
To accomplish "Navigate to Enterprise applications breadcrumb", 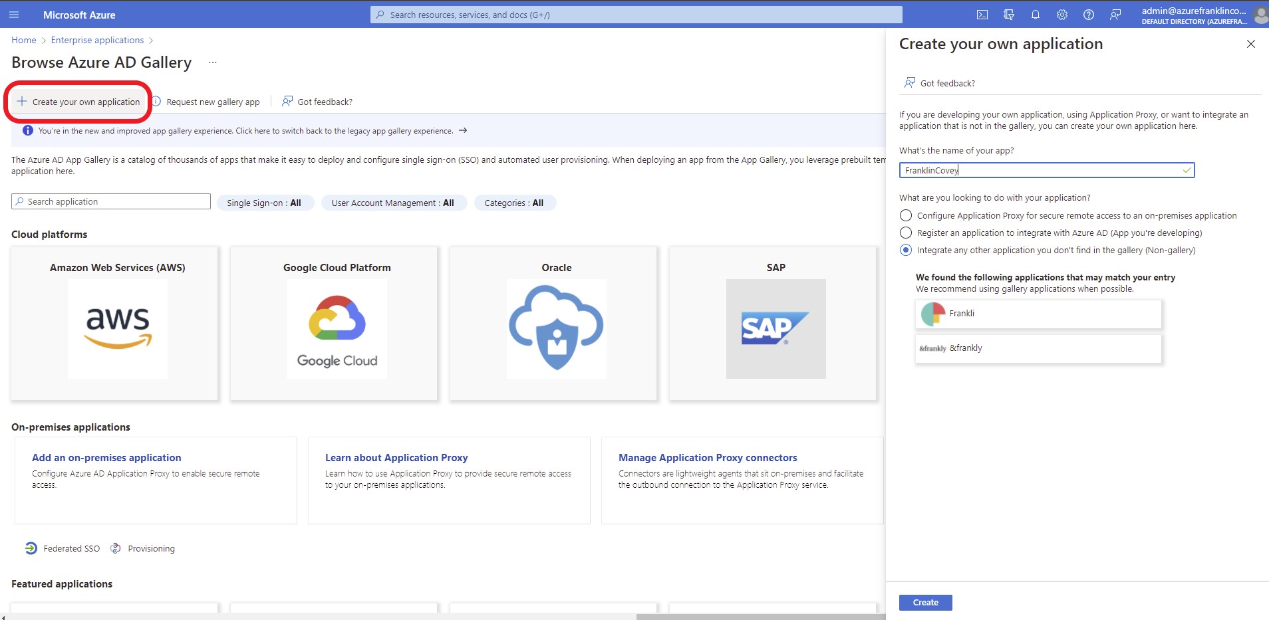I will (x=96, y=40).
